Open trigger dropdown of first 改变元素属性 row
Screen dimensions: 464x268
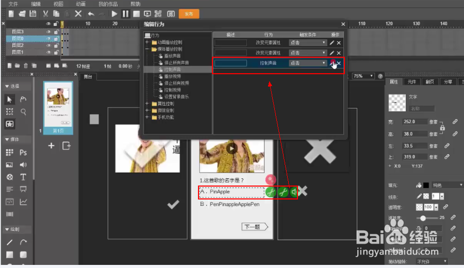click(x=307, y=43)
